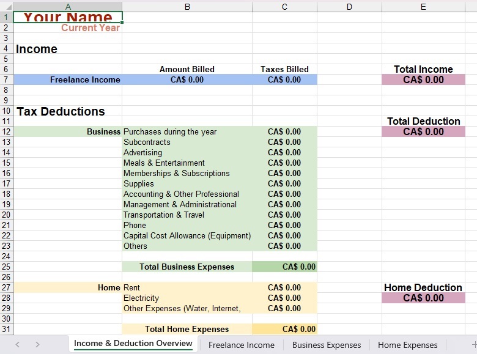
Task: Add a new sheet with plus button
Action: (474, 345)
